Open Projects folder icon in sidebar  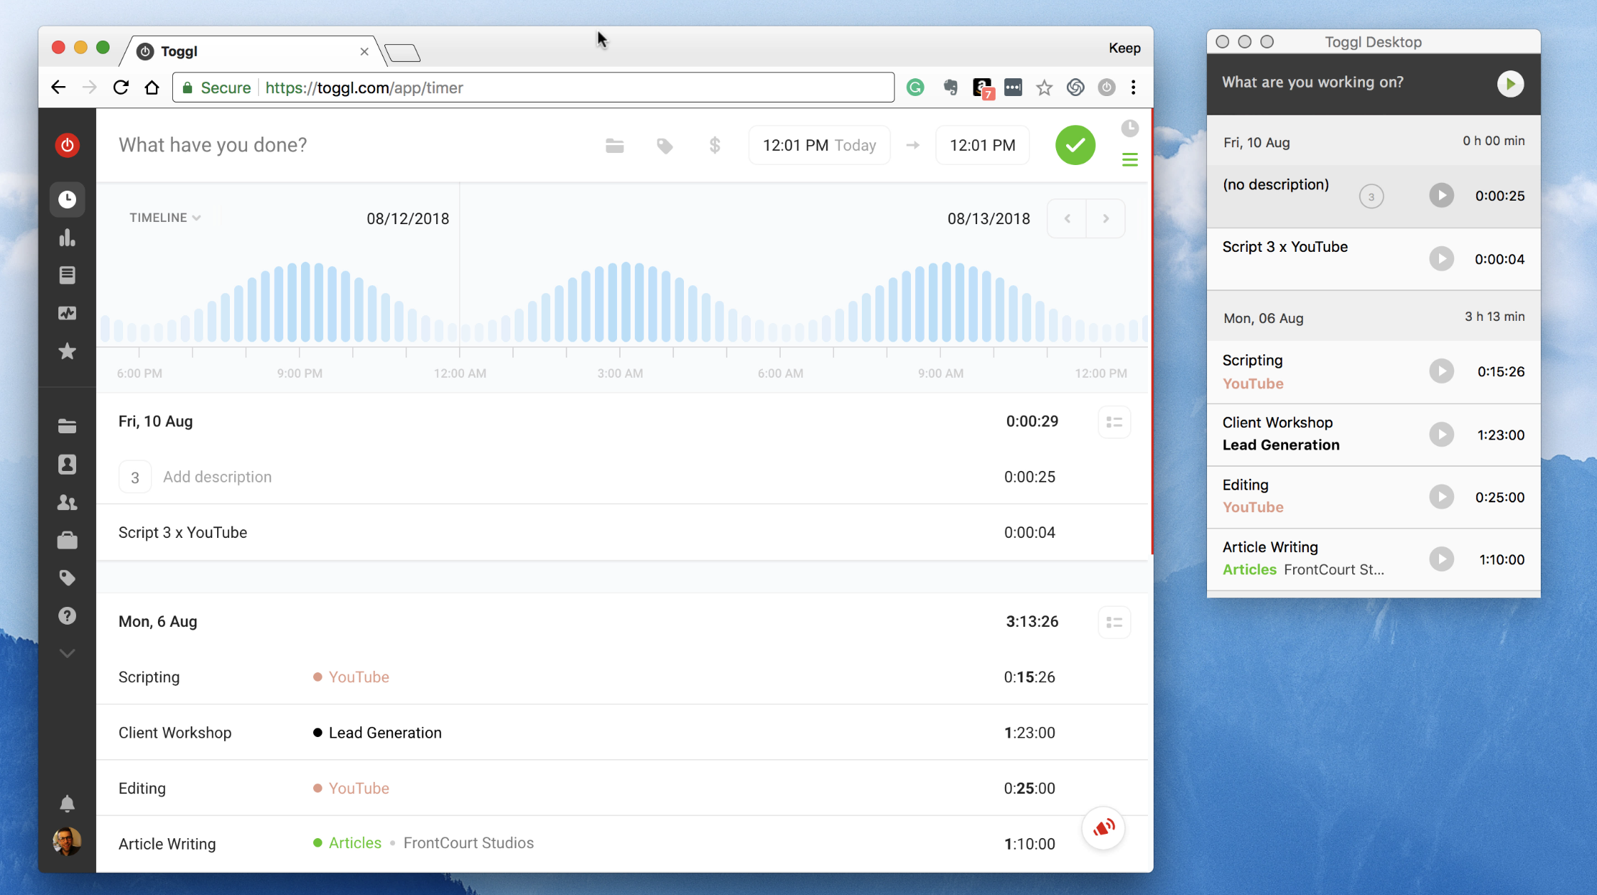coord(68,426)
